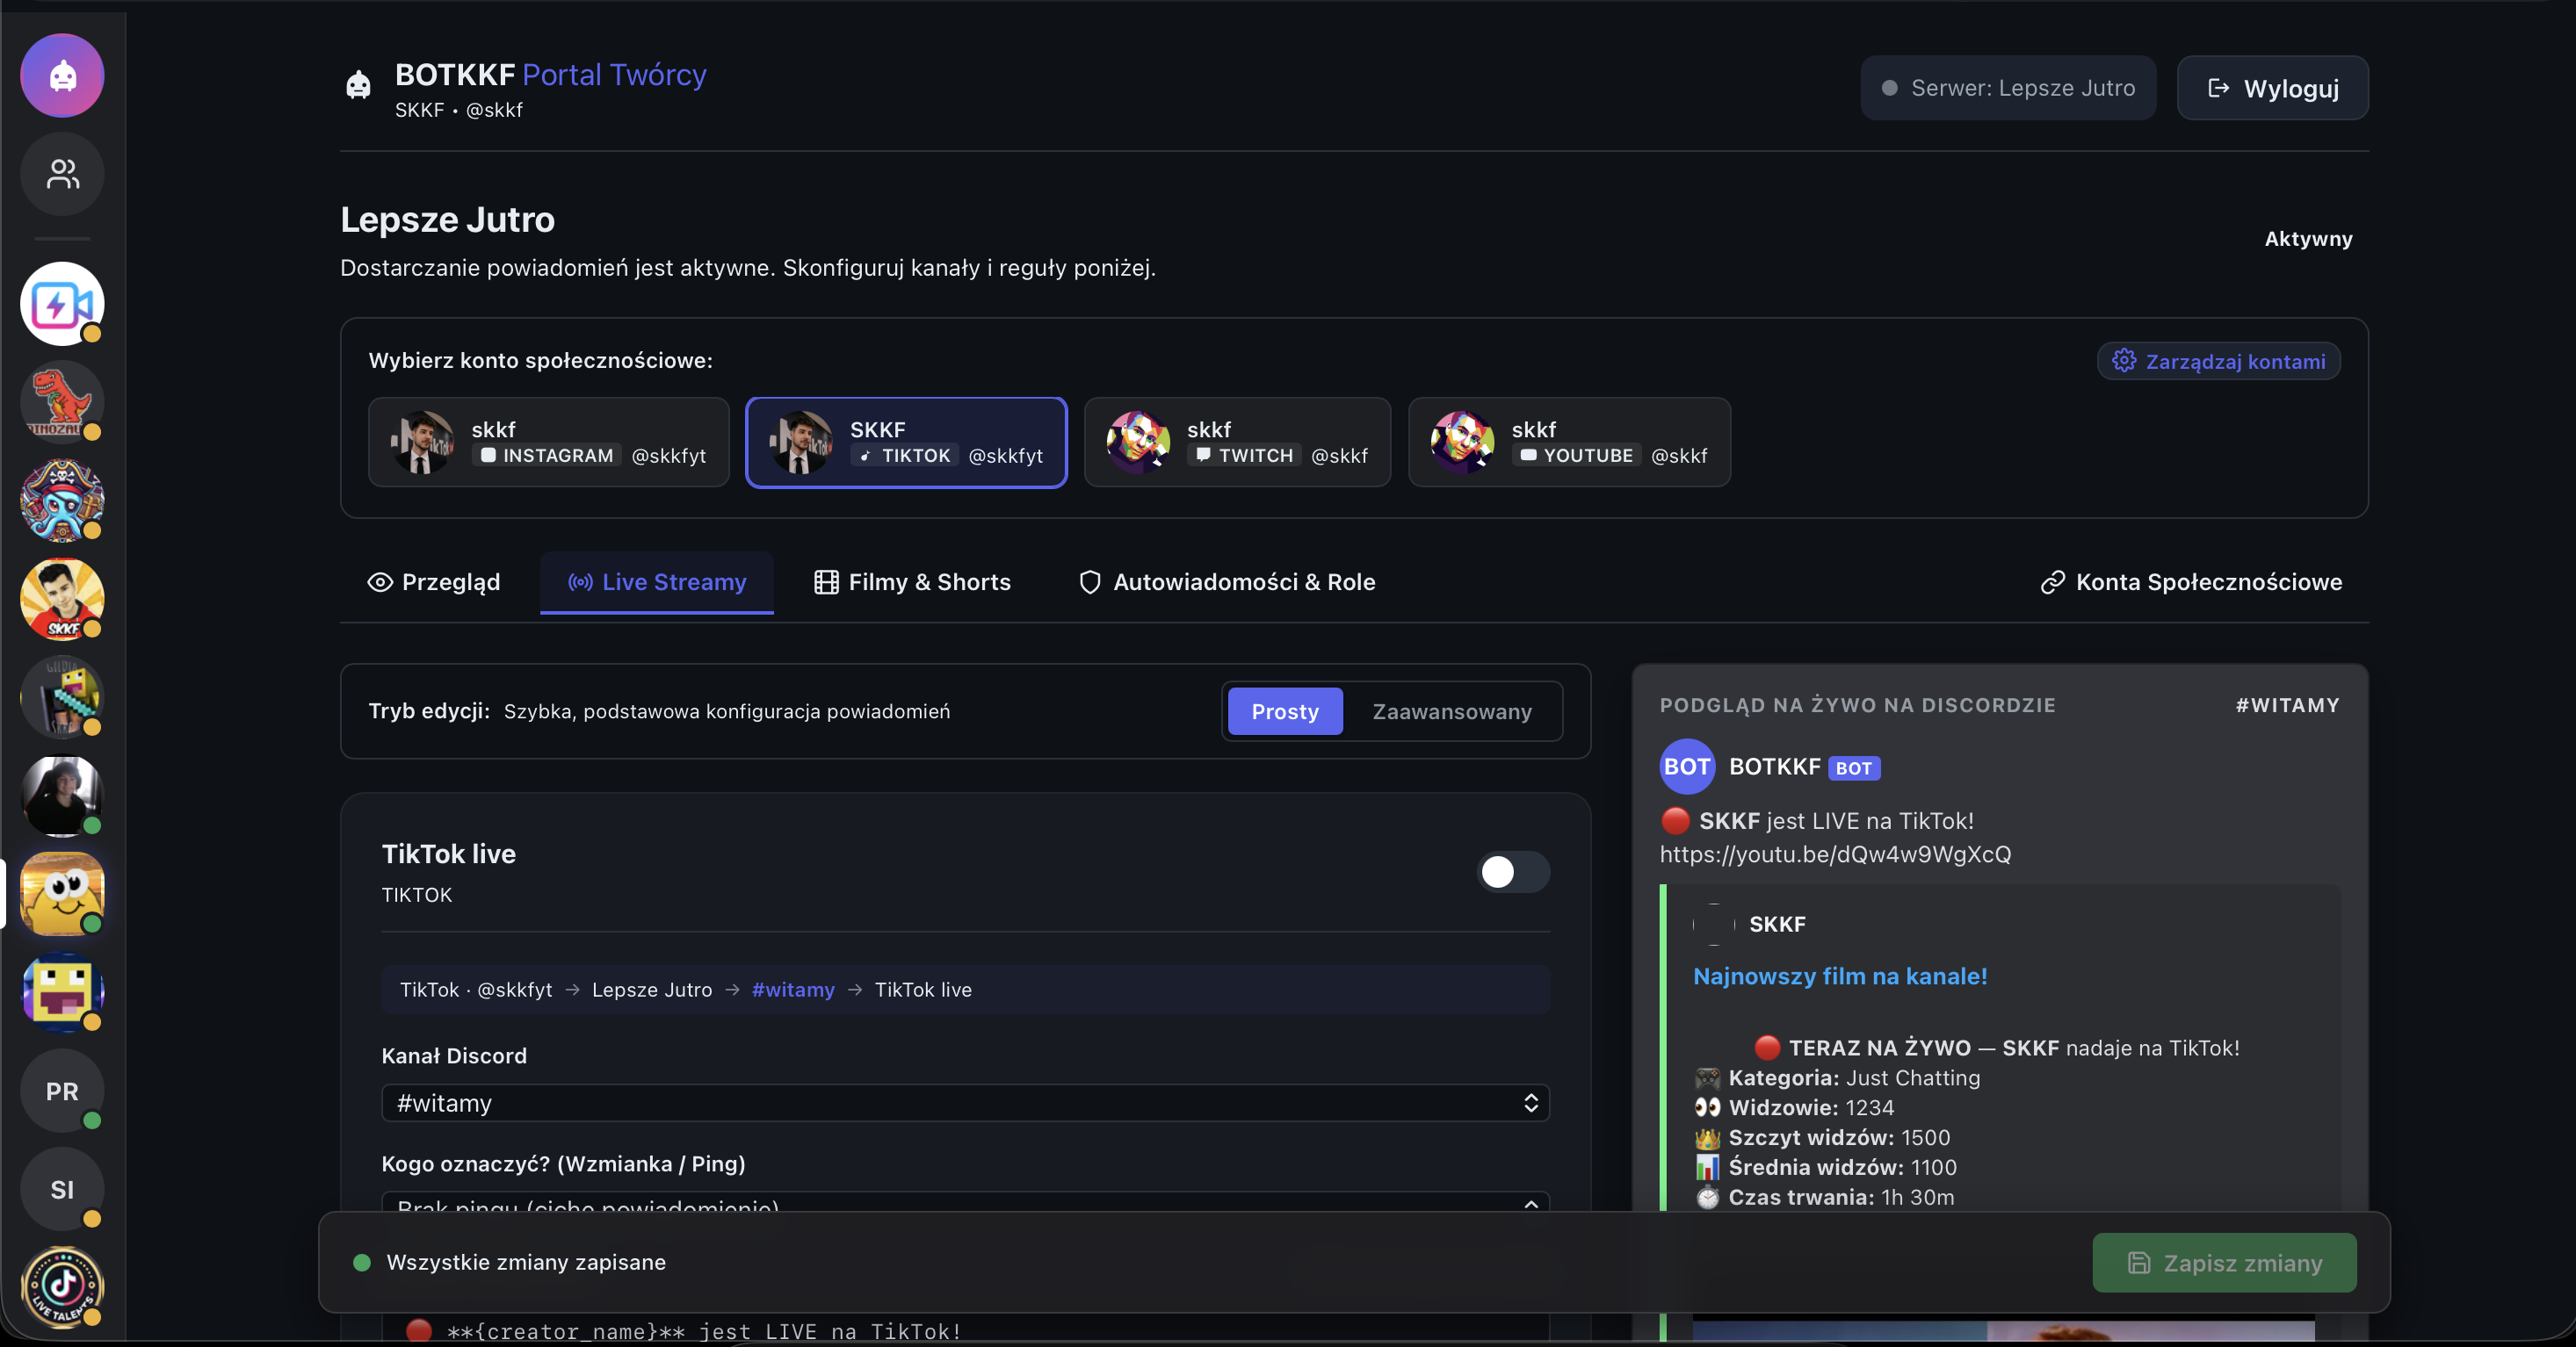Select the SKKF comic avatar server icon
Screen dimensions: 2576x1347
pos(62,599)
